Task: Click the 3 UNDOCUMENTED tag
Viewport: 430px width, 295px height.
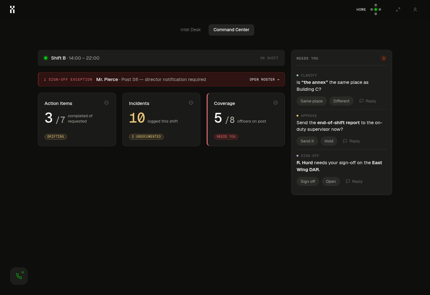Action: pos(146,136)
